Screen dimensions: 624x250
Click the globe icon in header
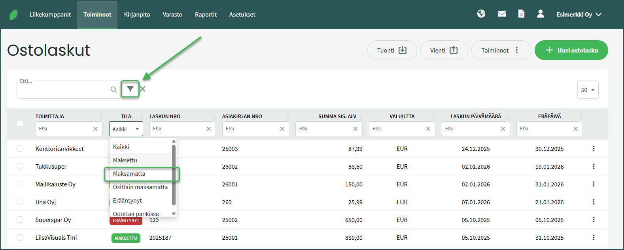481,14
